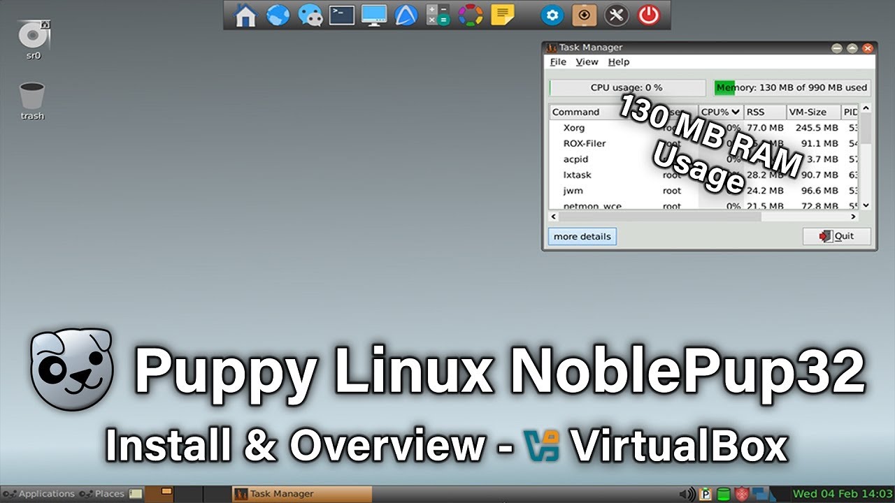Select the netmon_wce process row
Viewport: 895px width, 503px height.
pos(704,205)
